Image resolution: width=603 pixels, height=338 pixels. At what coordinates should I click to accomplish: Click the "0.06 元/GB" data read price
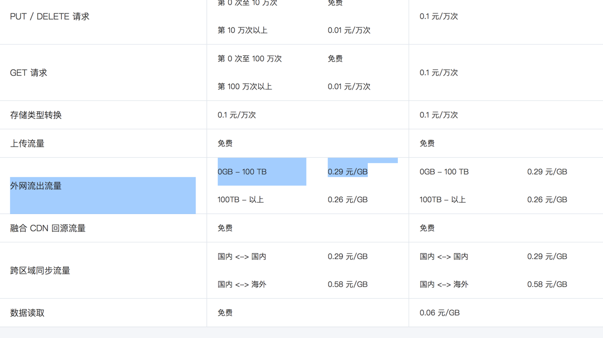point(439,313)
